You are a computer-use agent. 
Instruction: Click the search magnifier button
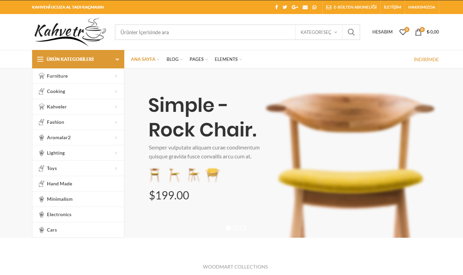(351, 32)
